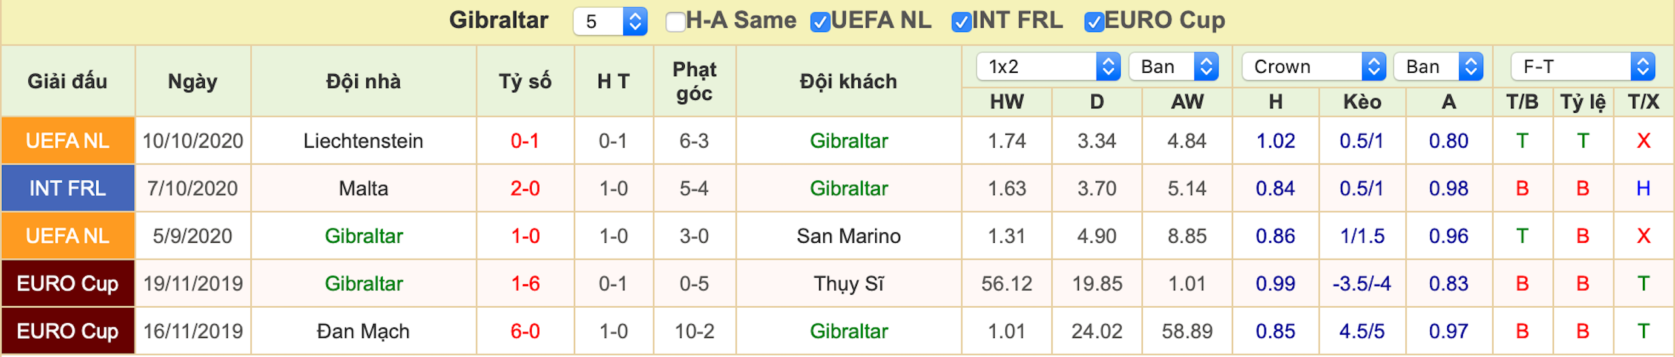Click the Tỷ số column header

click(525, 81)
